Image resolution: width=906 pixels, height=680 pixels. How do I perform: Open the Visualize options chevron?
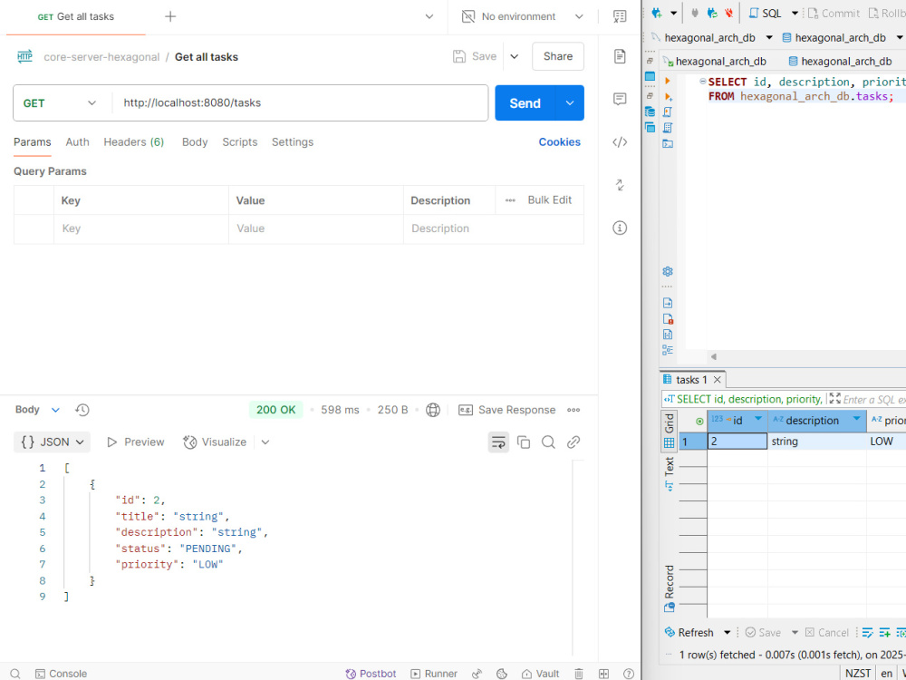point(265,442)
